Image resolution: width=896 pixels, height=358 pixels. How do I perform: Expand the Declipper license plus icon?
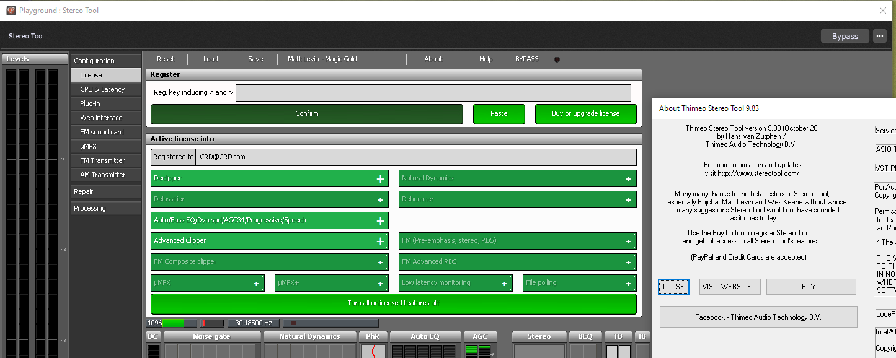pos(381,179)
